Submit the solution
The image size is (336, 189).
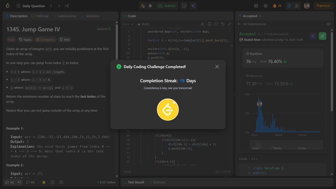tap(167, 6)
